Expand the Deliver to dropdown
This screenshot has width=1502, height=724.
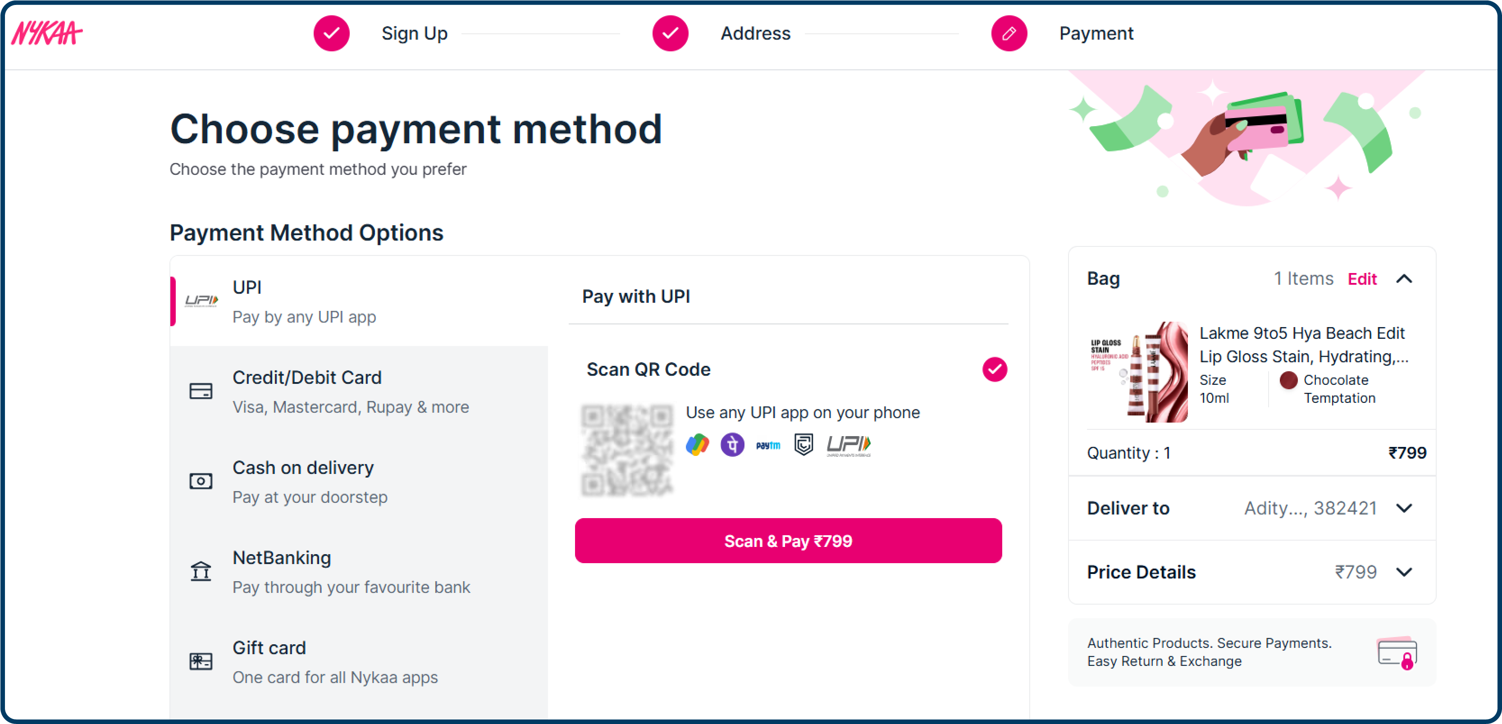pyautogui.click(x=1405, y=508)
